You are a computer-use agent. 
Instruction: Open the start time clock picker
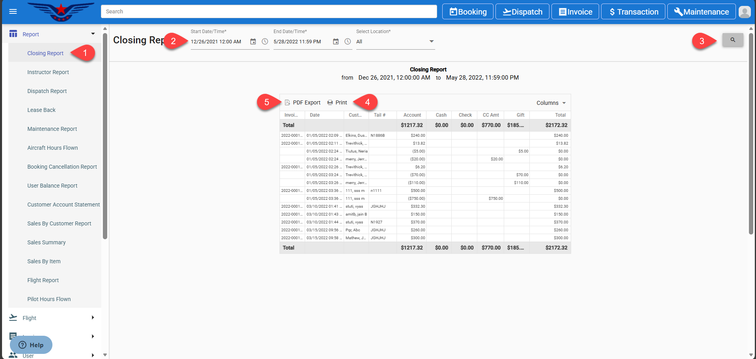point(265,42)
